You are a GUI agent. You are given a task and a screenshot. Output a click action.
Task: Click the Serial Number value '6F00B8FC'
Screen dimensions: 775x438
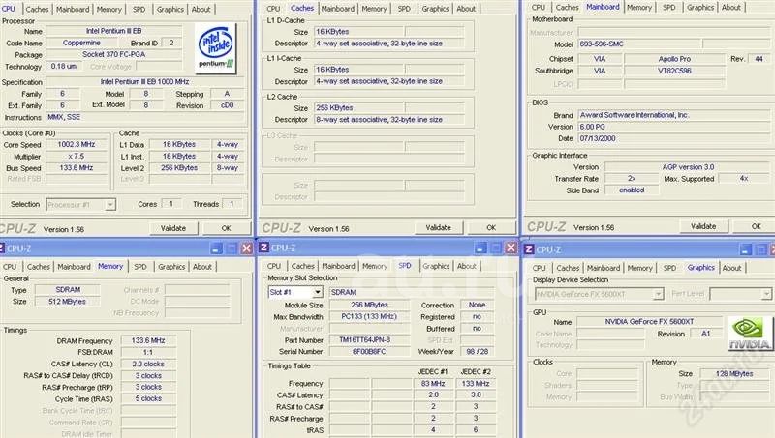tap(369, 352)
